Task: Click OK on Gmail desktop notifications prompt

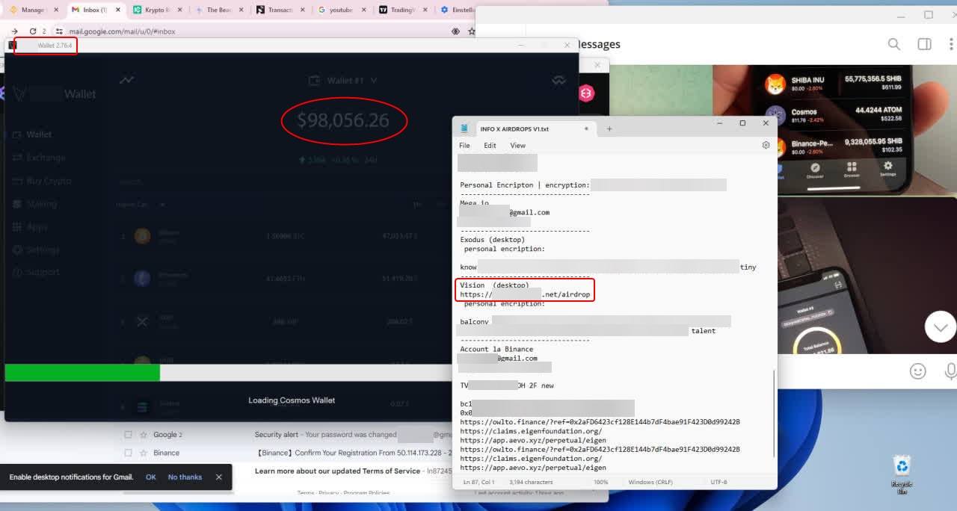Action: pos(150,477)
